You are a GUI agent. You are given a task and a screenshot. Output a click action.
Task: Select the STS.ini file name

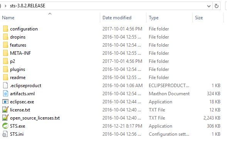17,134
